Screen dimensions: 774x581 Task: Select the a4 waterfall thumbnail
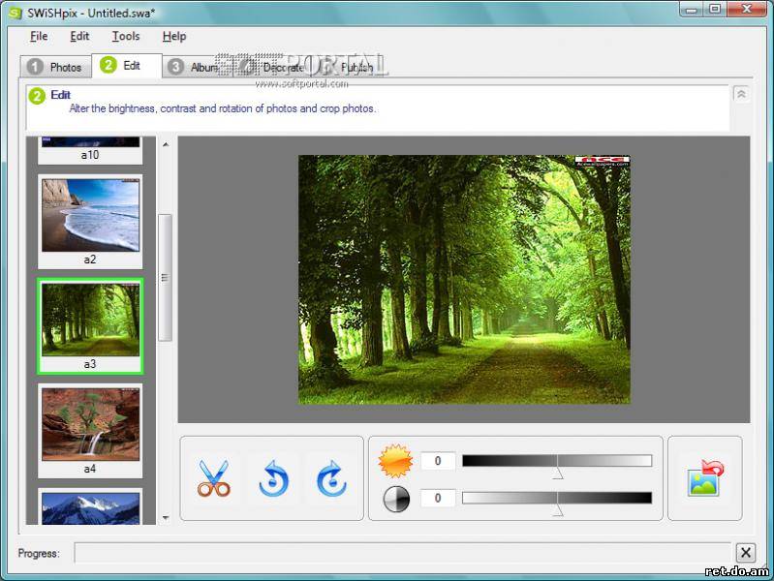[90, 425]
